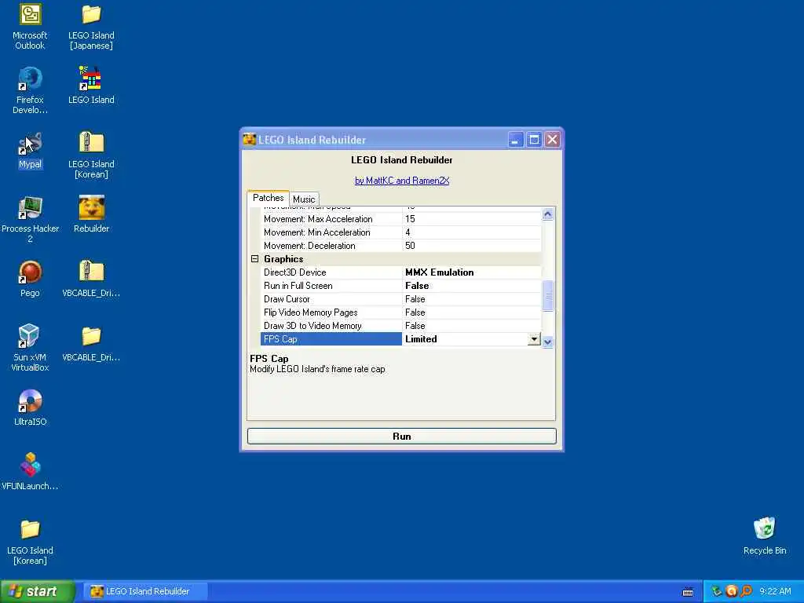Select the LEGO Island game shortcut icon
The width and height of the screenshot is (804, 603).
pyautogui.click(x=91, y=79)
